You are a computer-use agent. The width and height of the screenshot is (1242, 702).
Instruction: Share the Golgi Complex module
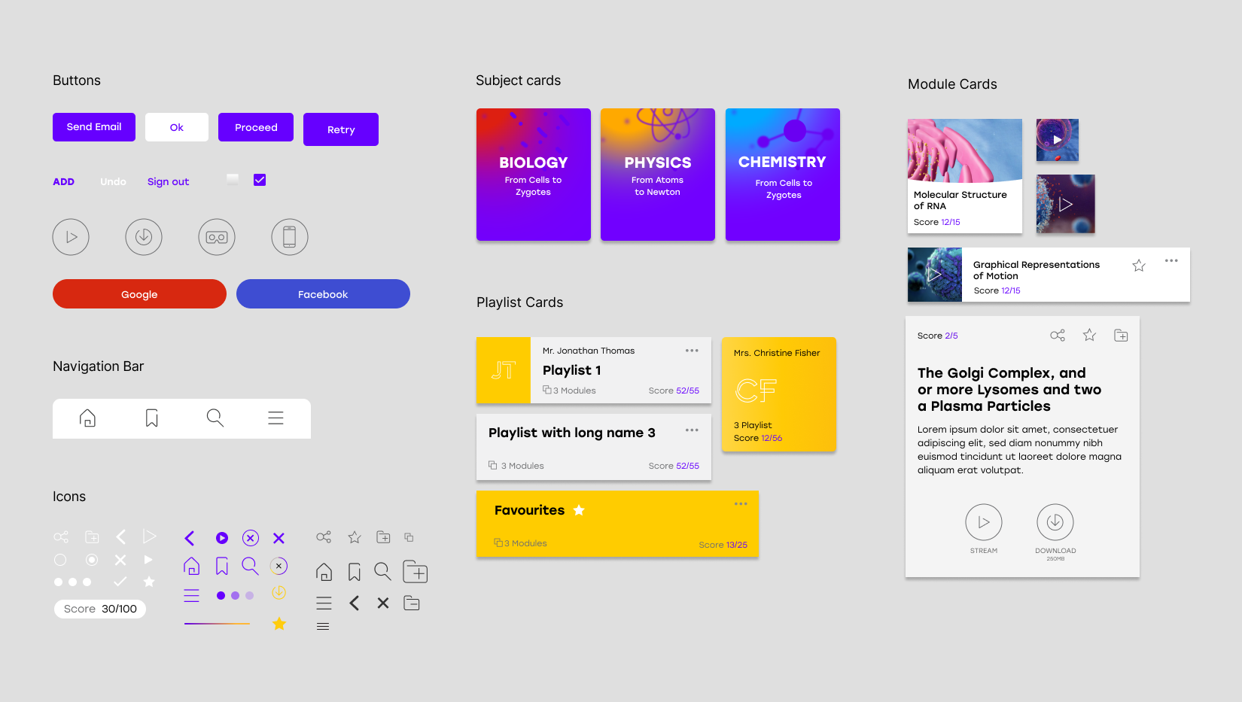(x=1058, y=336)
